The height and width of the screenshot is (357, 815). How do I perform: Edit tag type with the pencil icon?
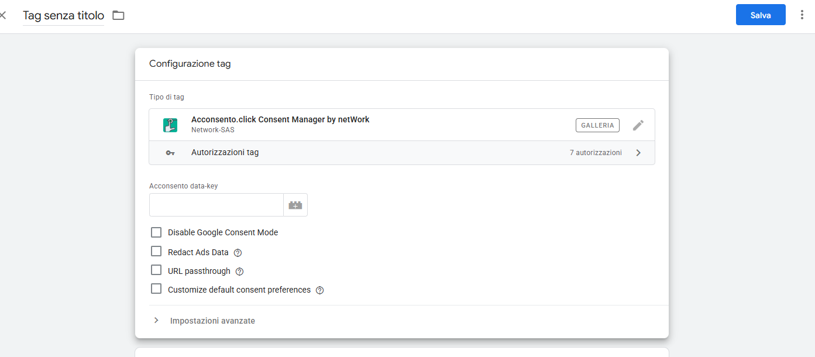[638, 125]
